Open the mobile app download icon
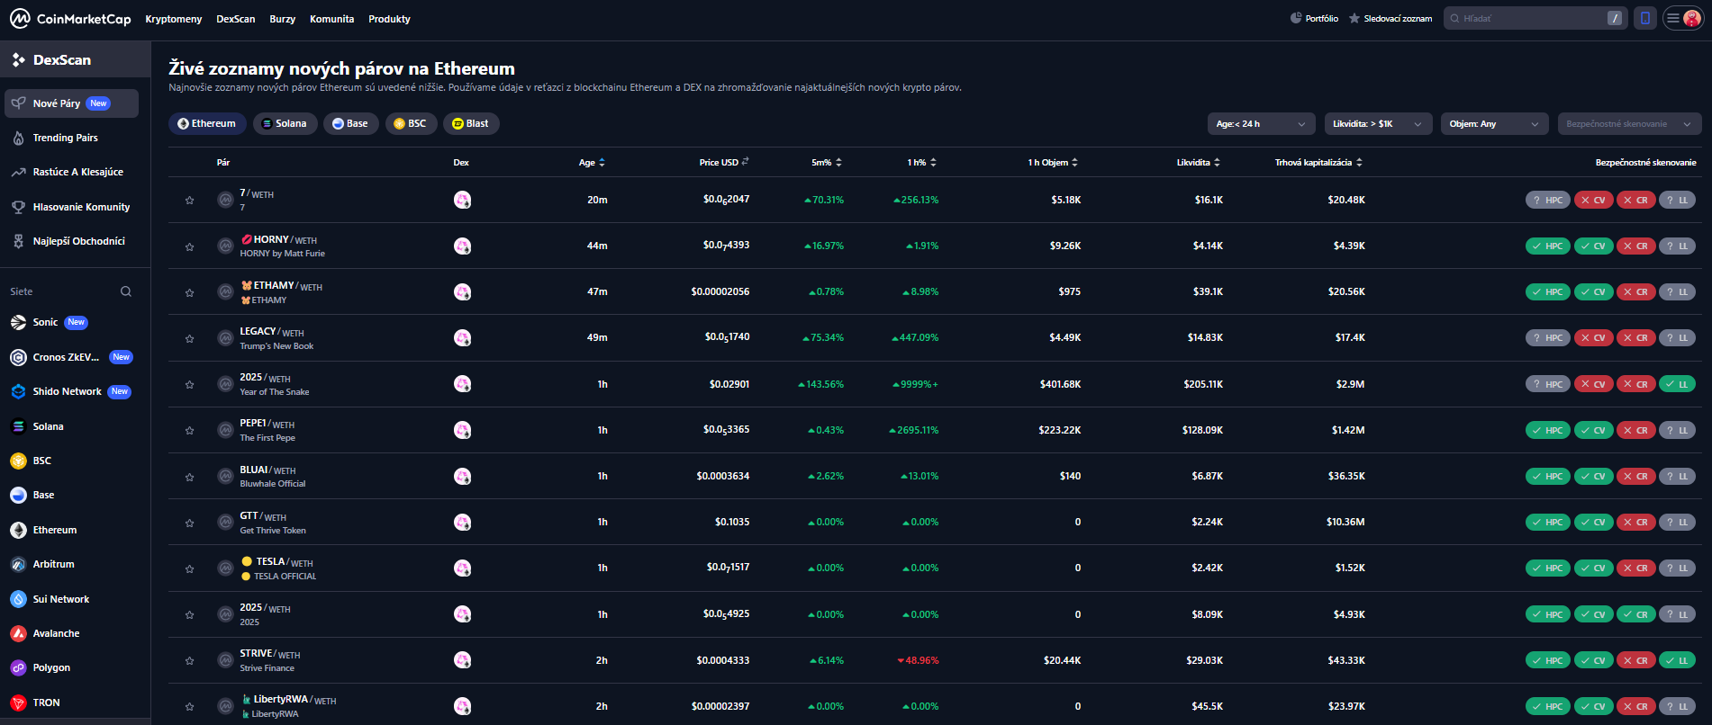1712x725 pixels. [1645, 18]
